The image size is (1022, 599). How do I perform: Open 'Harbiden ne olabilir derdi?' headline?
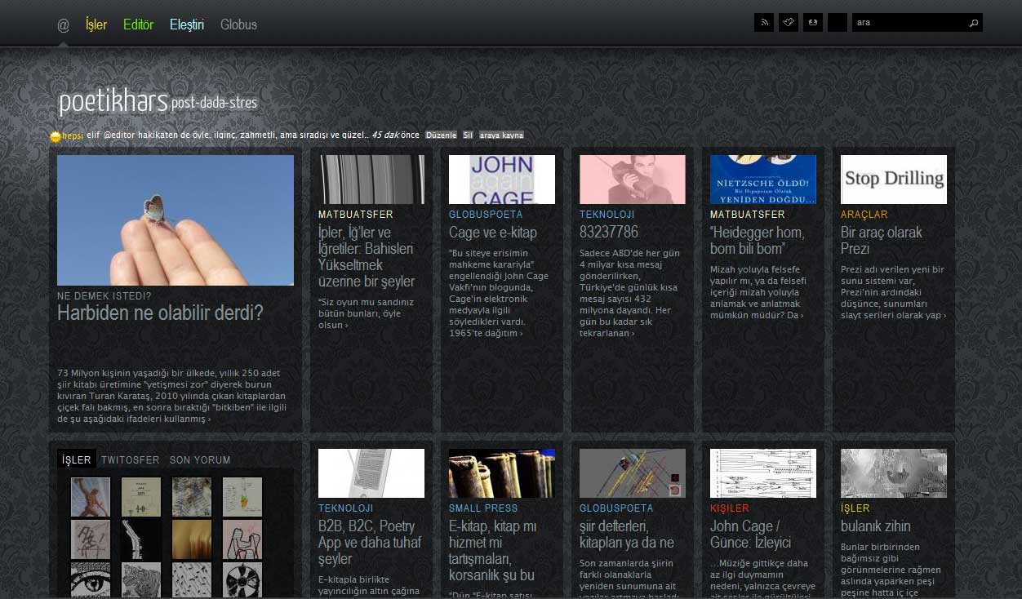160,313
